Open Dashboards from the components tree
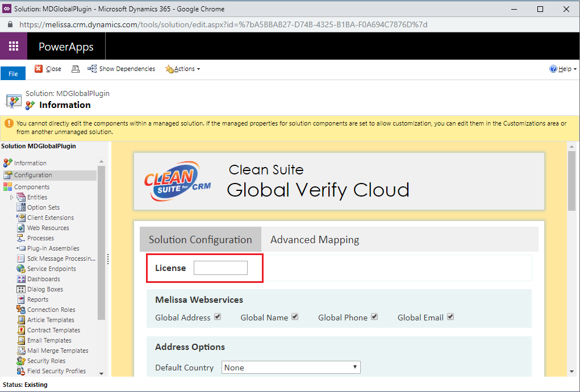This screenshot has width=580, height=392. pos(43,279)
